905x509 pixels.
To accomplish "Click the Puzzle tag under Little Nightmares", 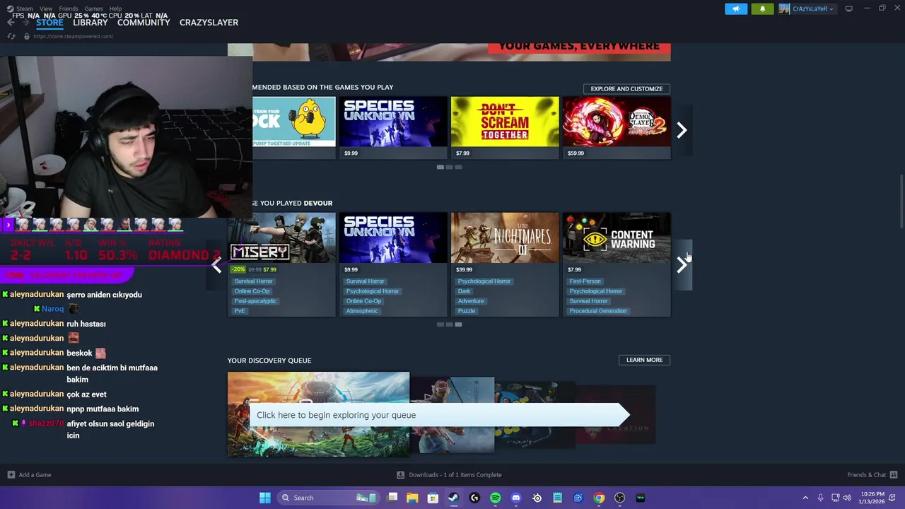I will point(467,311).
